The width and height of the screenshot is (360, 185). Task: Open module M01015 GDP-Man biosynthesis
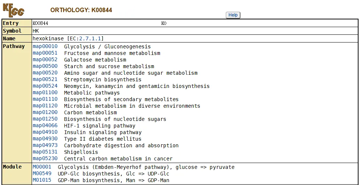[x=42, y=180]
